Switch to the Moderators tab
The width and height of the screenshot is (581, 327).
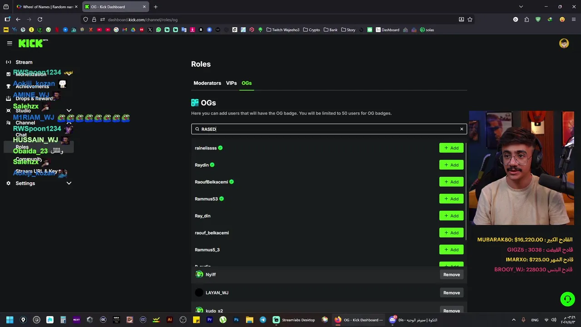point(207,83)
